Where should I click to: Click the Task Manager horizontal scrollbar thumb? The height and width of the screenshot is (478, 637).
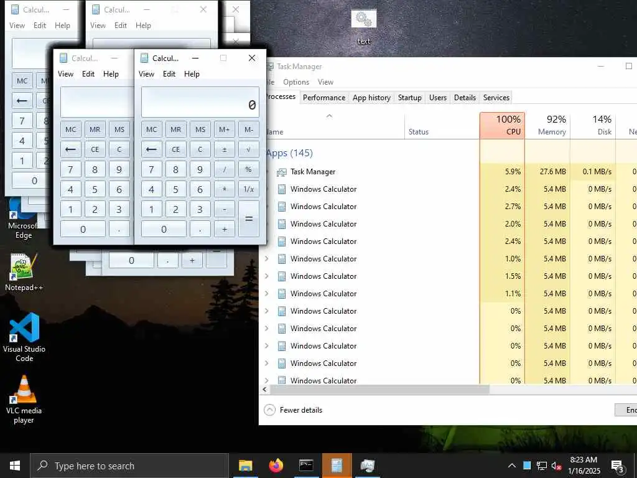379,390
